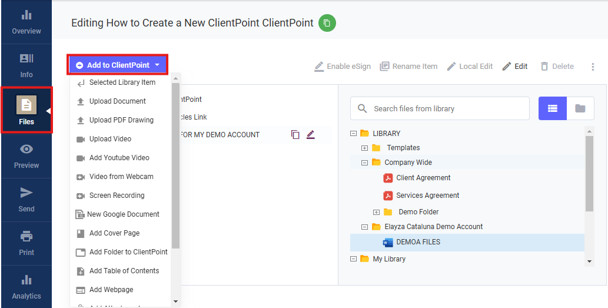Screen dimensions: 608x308
Task: Choose Screen Recording from menu
Action: tap(121, 196)
